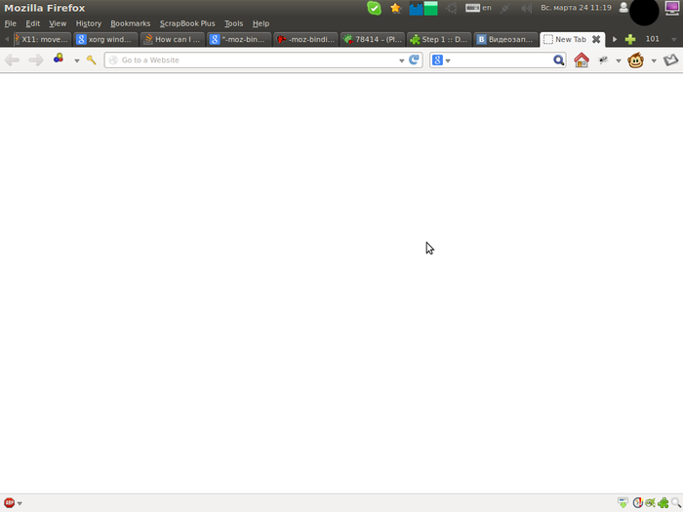
Task: Switch to the '-moz-bindi...' tab
Action: (x=305, y=39)
